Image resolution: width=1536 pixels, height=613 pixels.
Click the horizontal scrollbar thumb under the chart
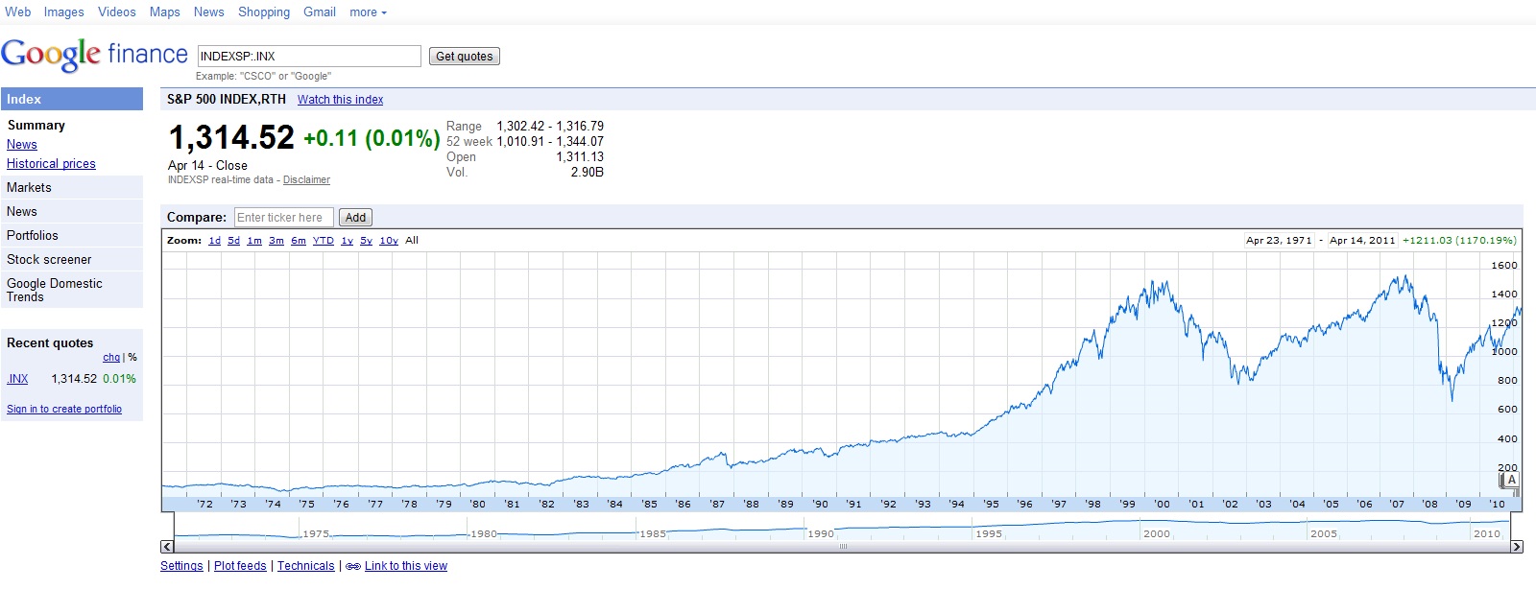click(842, 547)
